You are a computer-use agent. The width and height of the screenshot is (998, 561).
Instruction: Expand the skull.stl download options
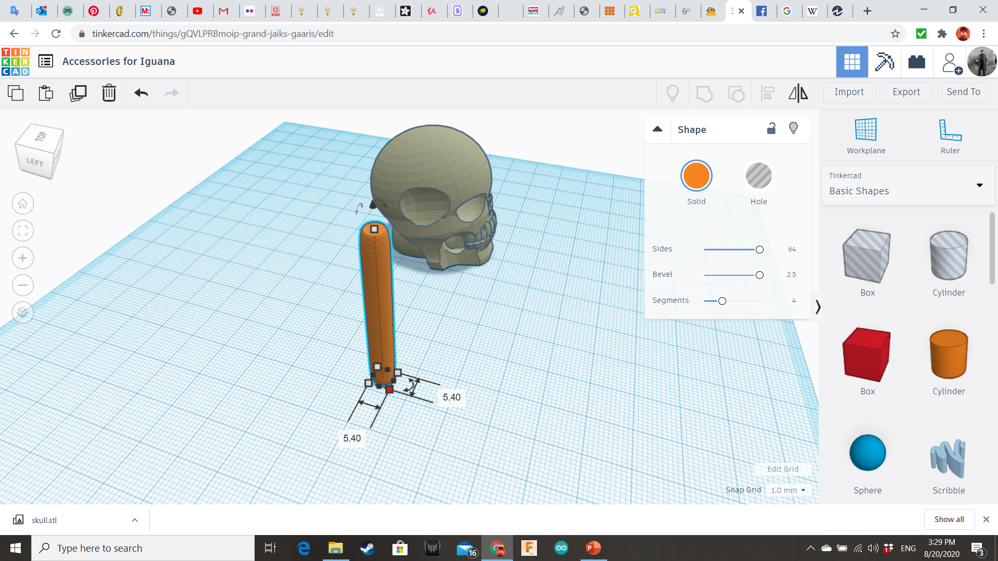(x=135, y=520)
